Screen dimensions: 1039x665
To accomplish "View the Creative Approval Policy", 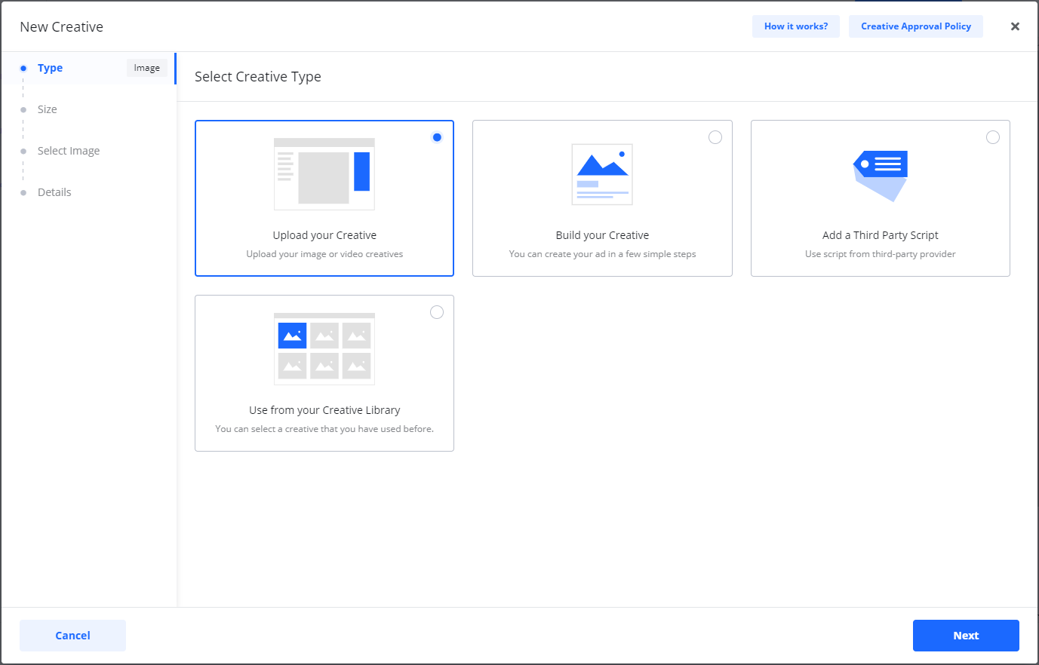I will tap(915, 26).
